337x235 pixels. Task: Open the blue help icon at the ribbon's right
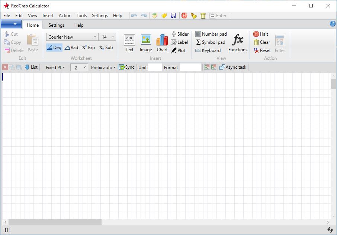point(333,24)
